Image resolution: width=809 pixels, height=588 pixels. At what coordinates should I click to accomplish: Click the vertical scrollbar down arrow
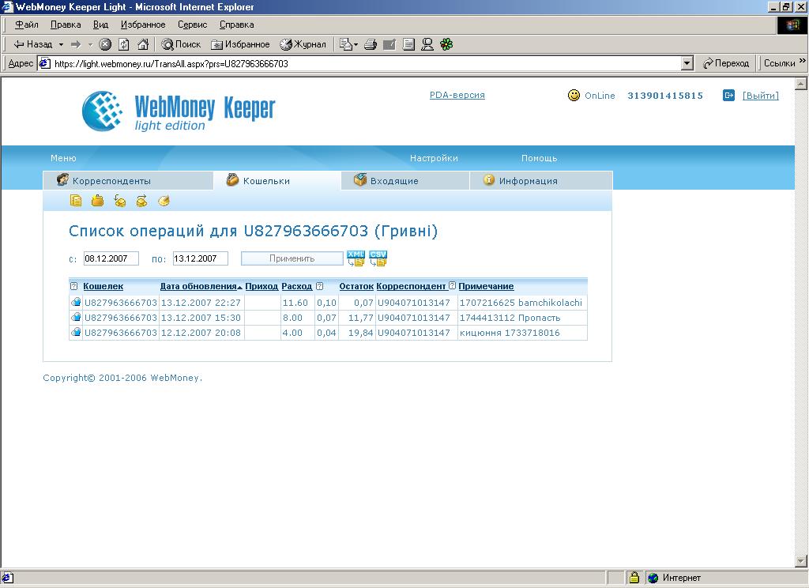800,561
